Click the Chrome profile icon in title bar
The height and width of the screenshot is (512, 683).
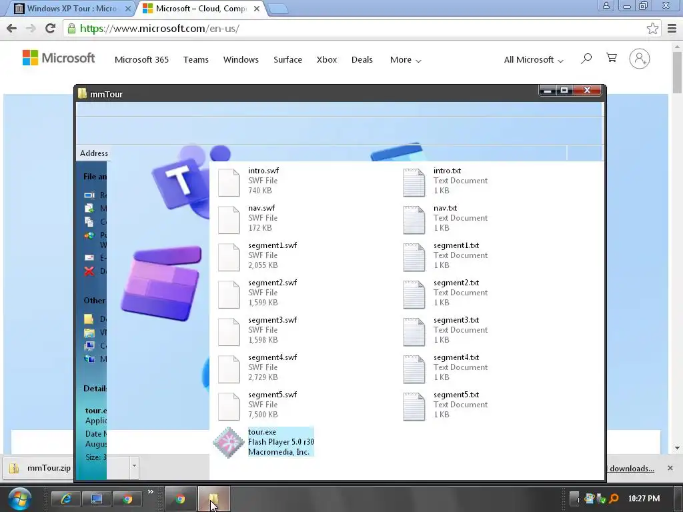[606, 6]
